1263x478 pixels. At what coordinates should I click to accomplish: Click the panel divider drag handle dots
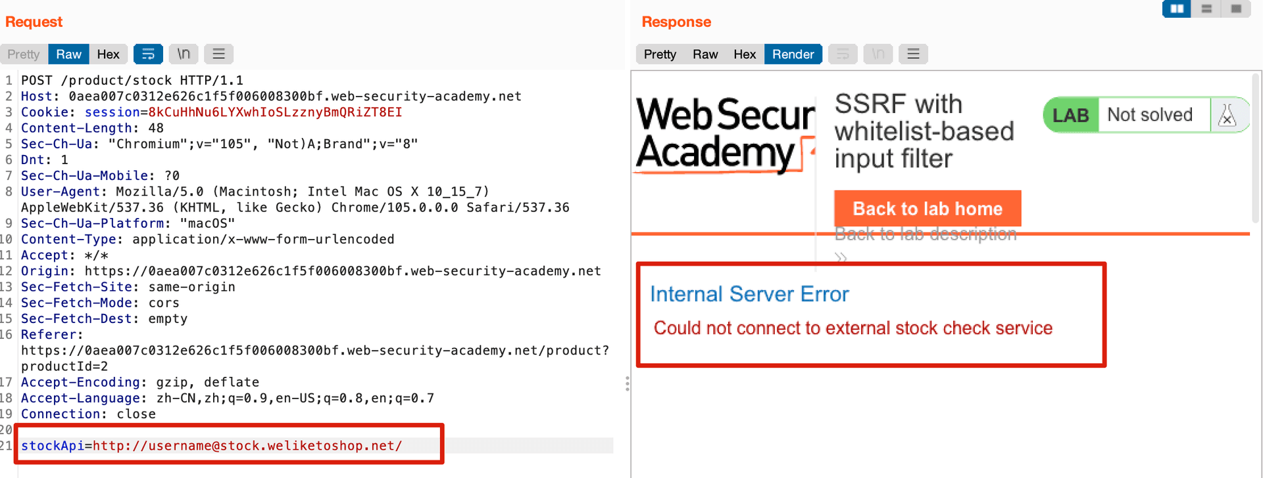click(628, 383)
